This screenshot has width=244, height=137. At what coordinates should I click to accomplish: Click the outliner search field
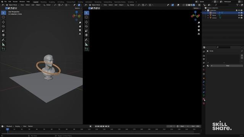click(222, 5)
